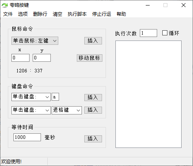Click 插入 next to 退格键 dropdown

pyautogui.click(x=93, y=110)
